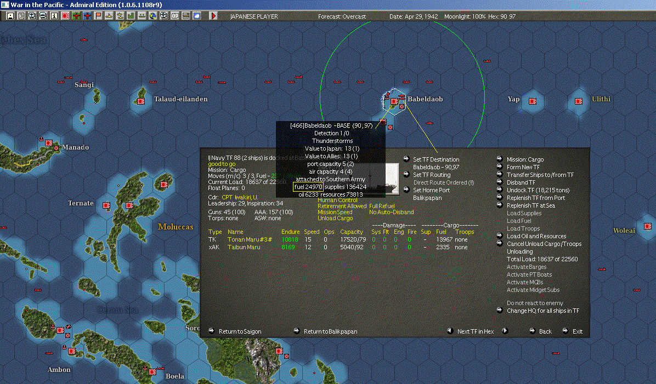656x384 pixels.
Task: Click Disband TF
Action: click(521, 182)
